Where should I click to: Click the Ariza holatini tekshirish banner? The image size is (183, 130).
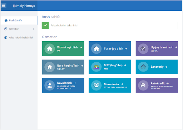coord(110,25)
